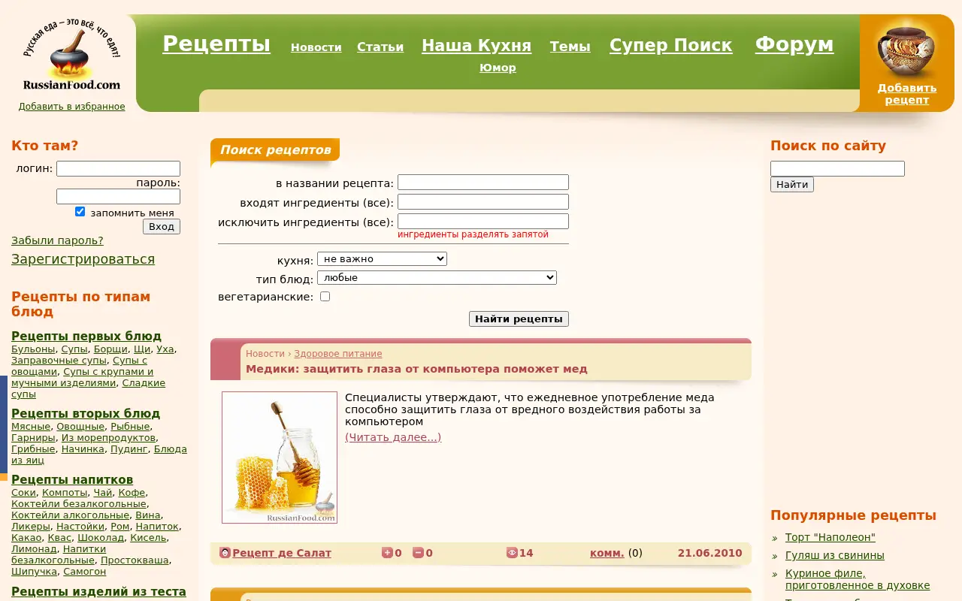Open the кухня dropdown

[382, 258]
